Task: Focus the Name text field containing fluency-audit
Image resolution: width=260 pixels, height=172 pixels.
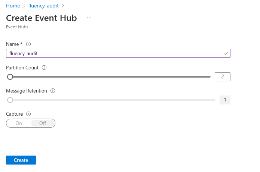Action: point(118,53)
